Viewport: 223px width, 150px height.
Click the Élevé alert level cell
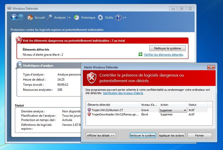click(144, 114)
